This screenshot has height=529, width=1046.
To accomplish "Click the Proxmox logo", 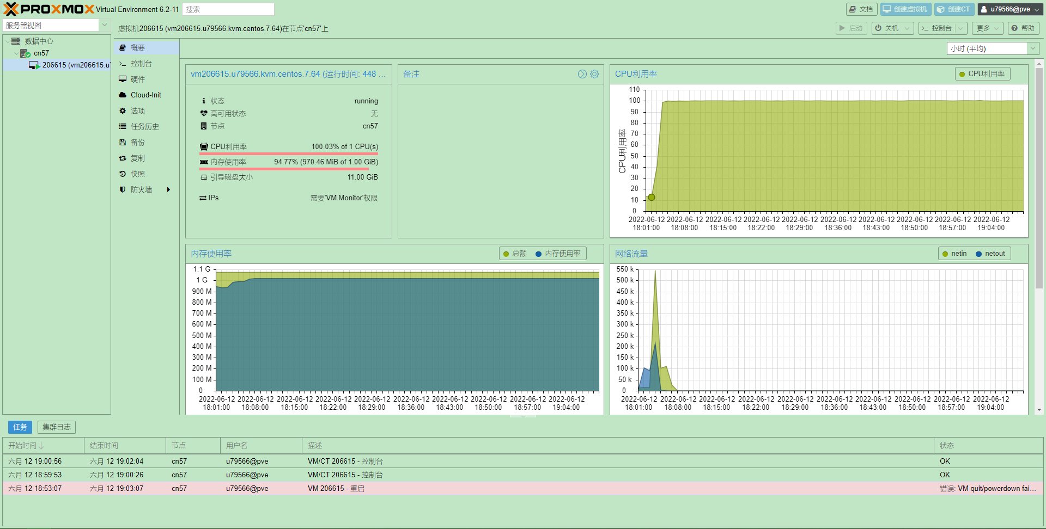I will [x=49, y=9].
